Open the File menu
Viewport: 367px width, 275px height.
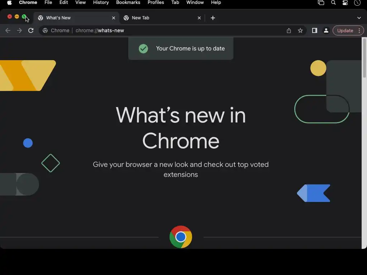48,3
